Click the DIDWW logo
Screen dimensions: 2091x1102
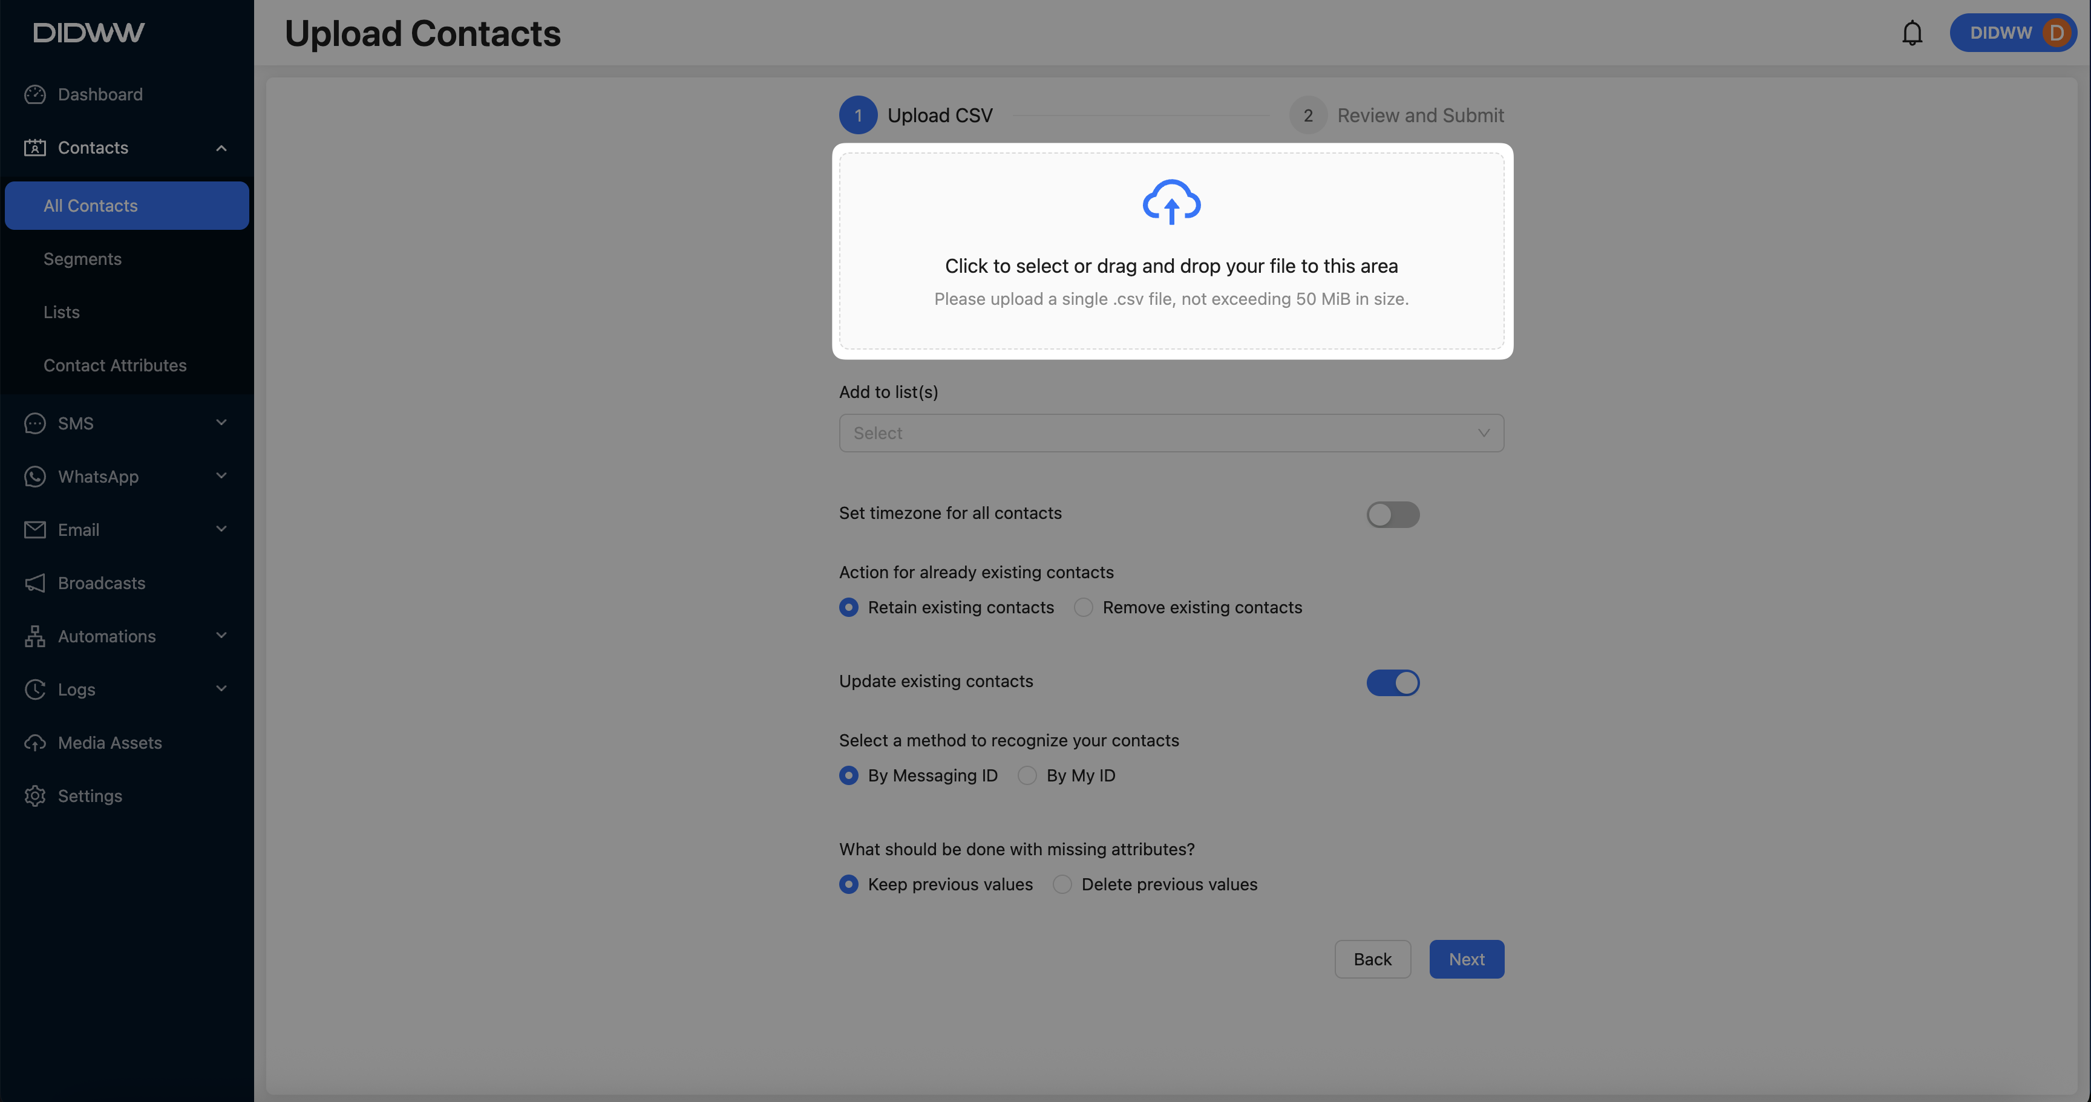click(x=90, y=33)
